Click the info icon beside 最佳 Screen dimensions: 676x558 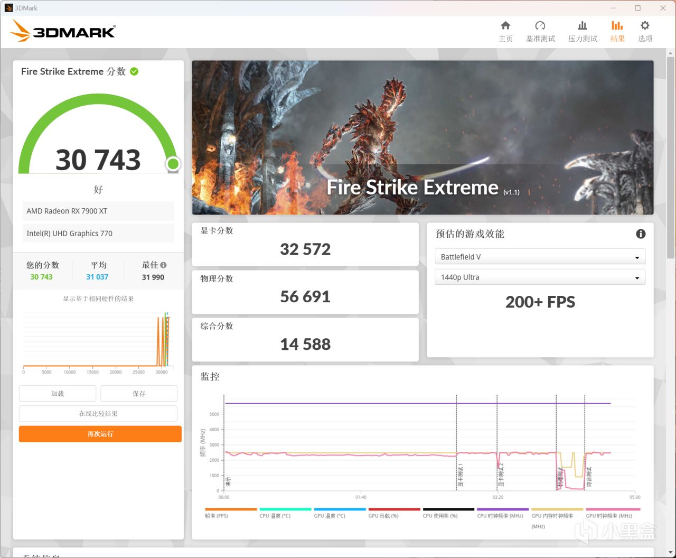tap(163, 265)
